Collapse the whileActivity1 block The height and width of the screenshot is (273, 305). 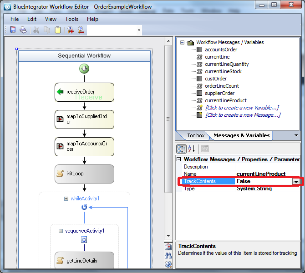(x=66, y=199)
